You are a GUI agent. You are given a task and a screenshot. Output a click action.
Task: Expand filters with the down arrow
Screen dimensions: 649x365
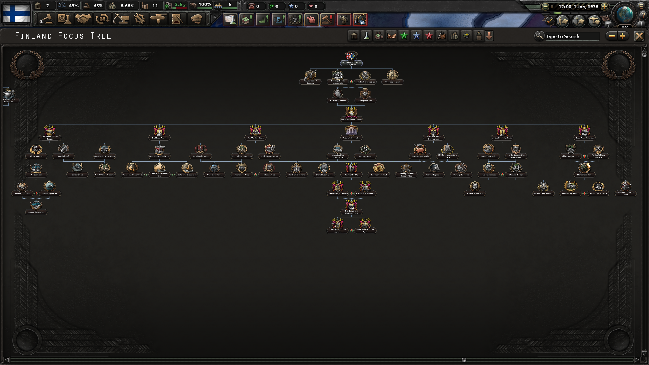[x=489, y=36]
